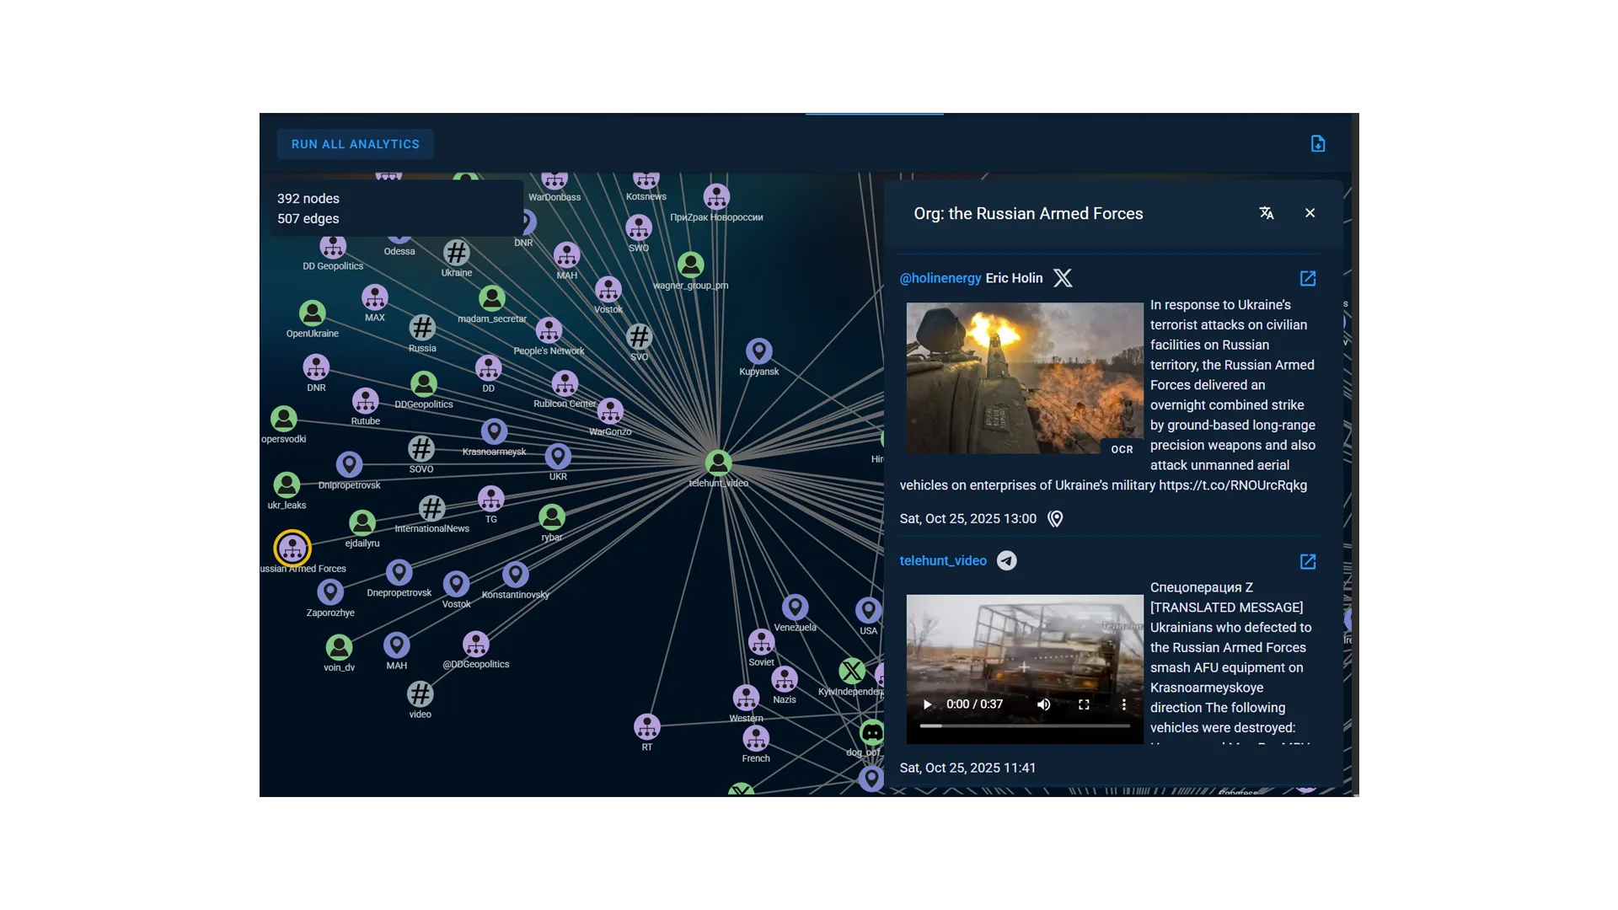Select the telehunt_video hub node
Viewport: 1618px width, 910px height.
point(718,463)
